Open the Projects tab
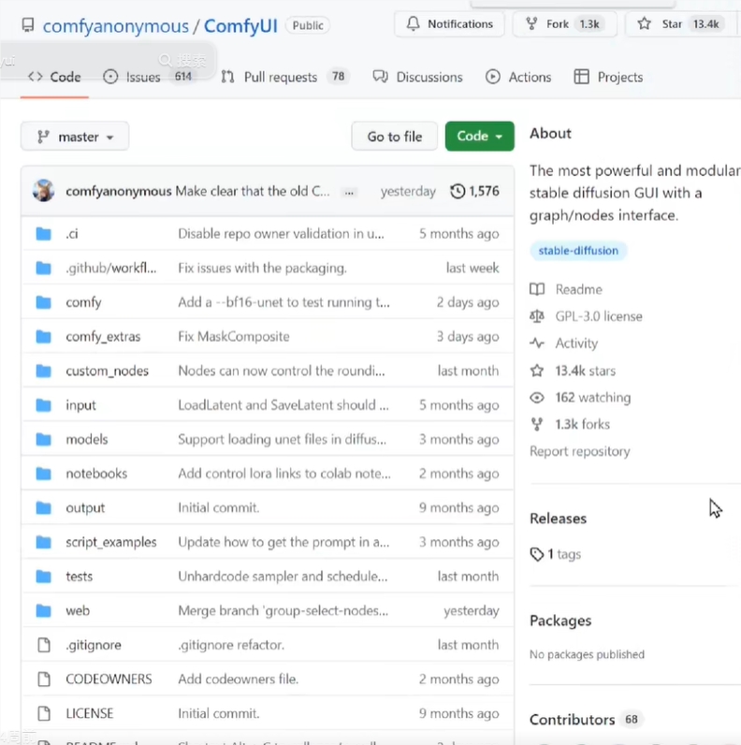Image resolution: width=741 pixels, height=745 pixels. pos(608,77)
